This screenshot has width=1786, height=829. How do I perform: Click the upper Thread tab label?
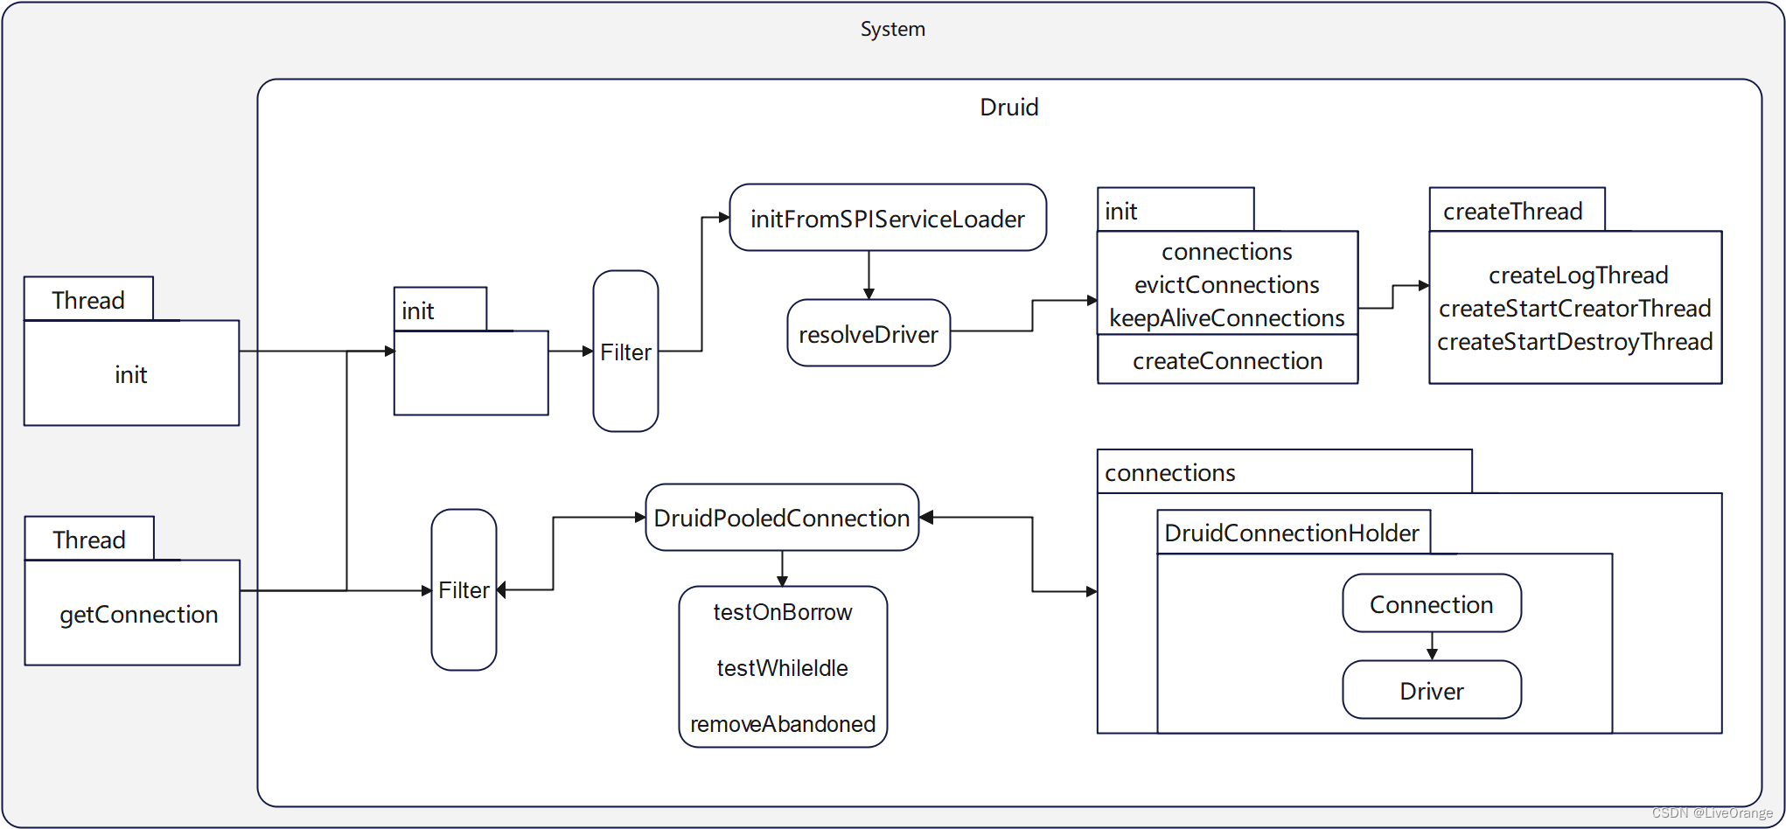[88, 300]
